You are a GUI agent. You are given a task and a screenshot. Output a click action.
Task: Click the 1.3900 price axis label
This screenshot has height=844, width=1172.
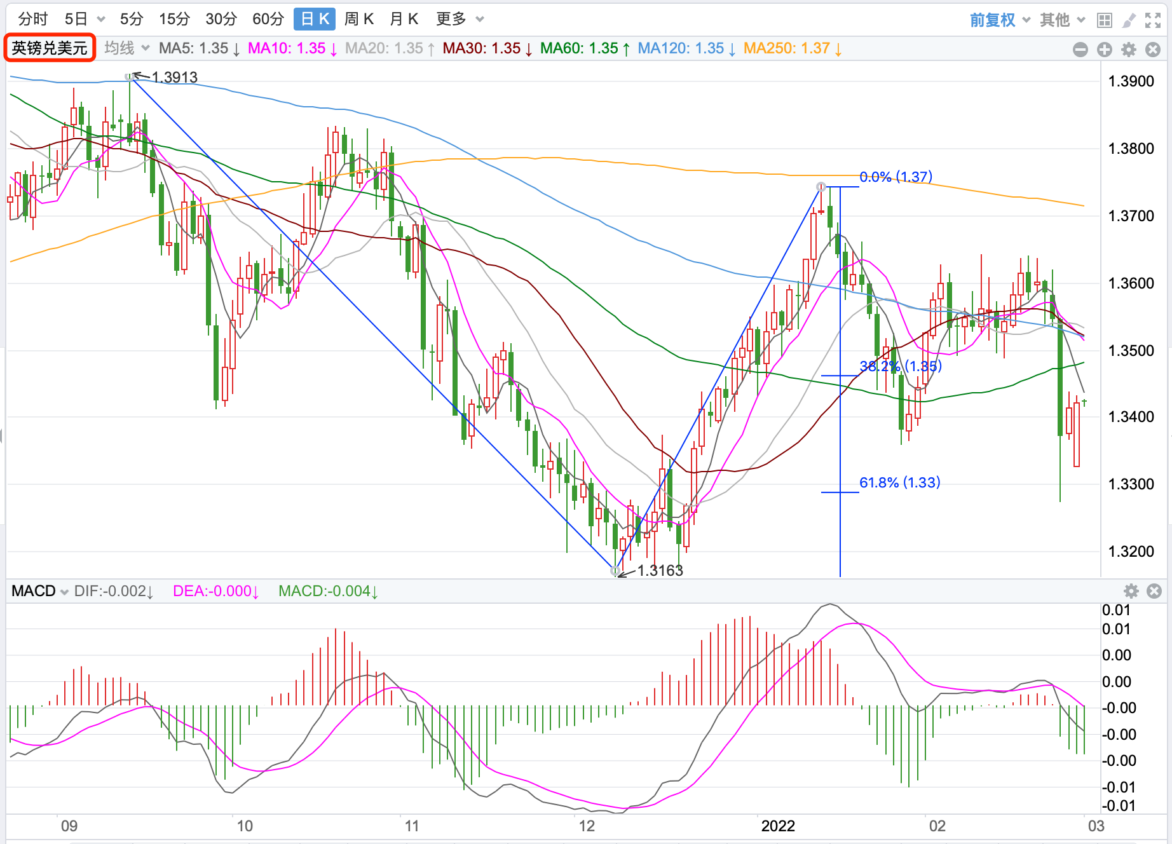[1131, 81]
